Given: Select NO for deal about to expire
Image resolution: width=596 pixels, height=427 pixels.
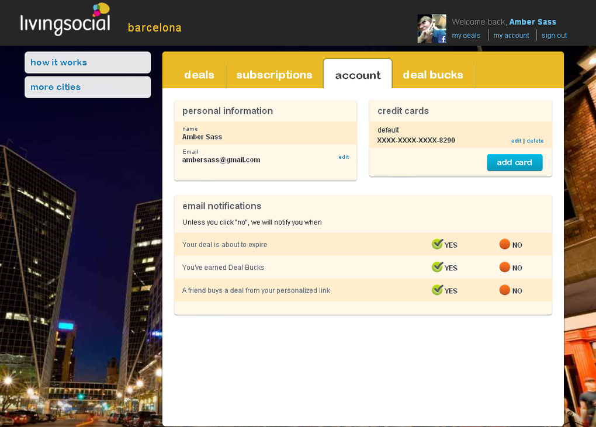Looking at the screenshot, I should click(x=511, y=244).
